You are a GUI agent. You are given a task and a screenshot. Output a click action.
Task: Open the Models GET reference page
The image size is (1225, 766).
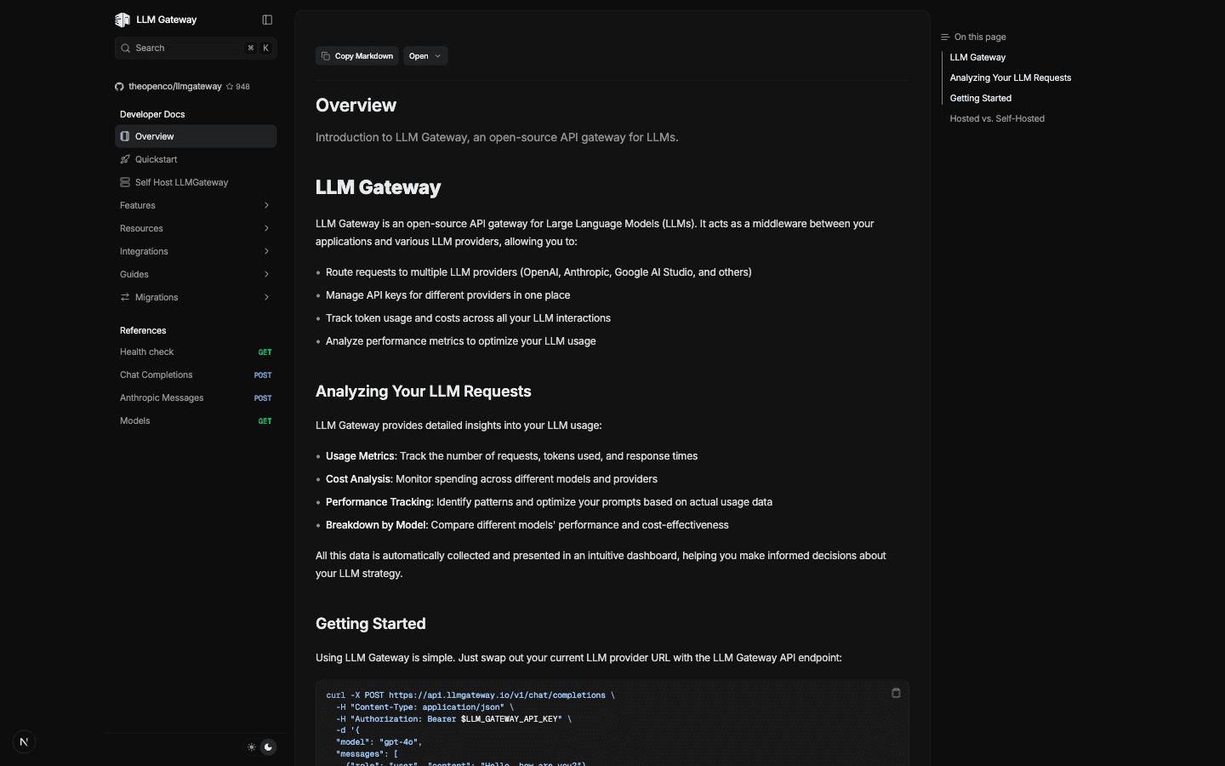pos(134,420)
